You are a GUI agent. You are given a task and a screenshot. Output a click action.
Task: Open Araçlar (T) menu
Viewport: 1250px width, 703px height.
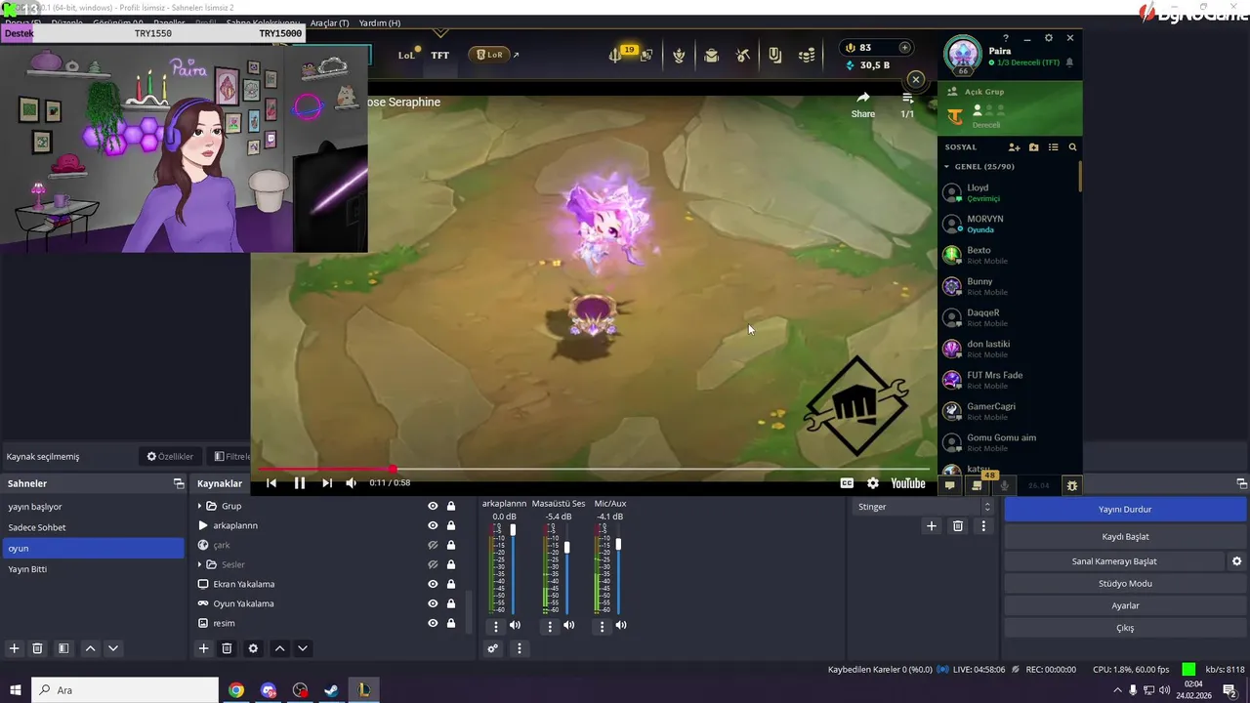[x=329, y=22]
